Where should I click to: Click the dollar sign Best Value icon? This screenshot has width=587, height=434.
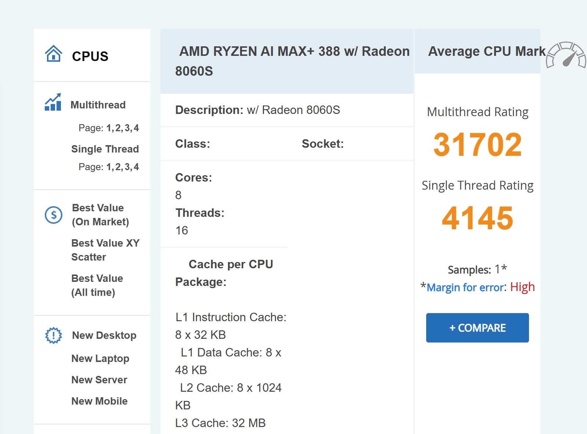[54, 215]
